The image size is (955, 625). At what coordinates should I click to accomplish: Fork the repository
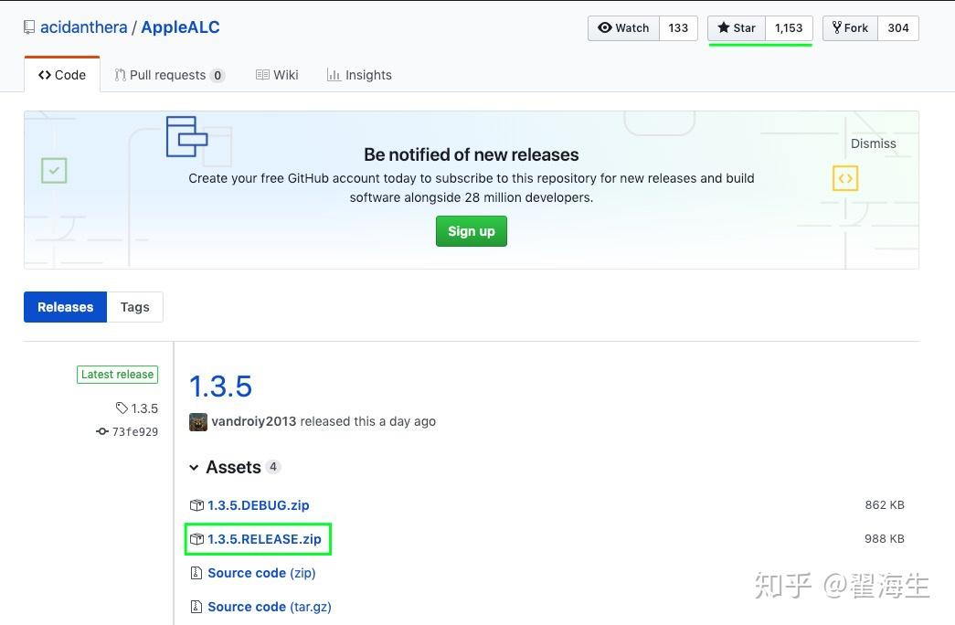coord(850,28)
